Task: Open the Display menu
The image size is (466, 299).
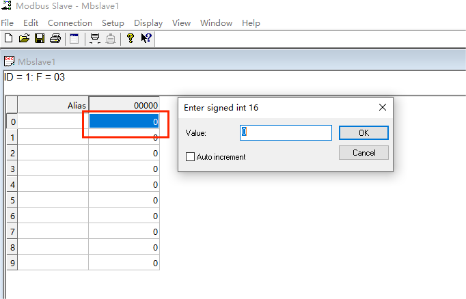Action: point(148,23)
